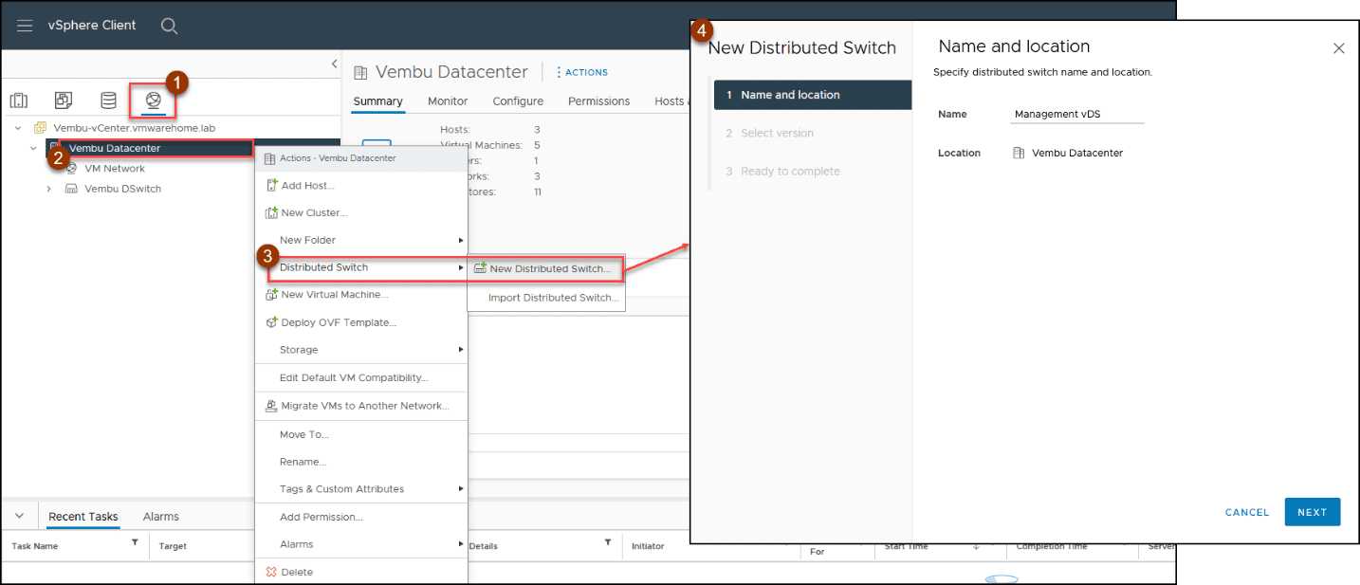Open the Storage submenu arrow
Image resolution: width=1360 pixels, height=585 pixels.
[461, 350]
